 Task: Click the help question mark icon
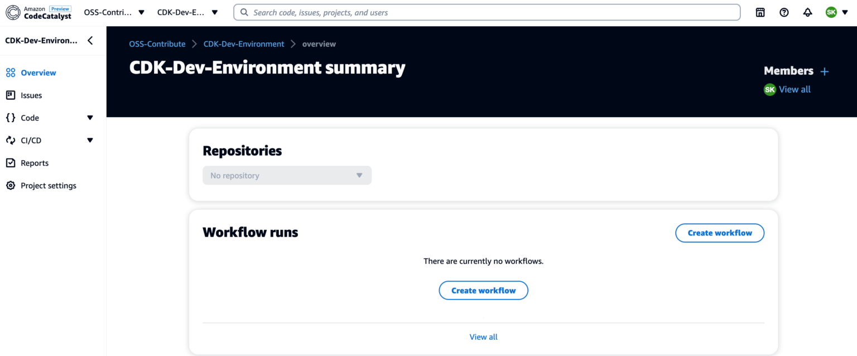click(784, 12)
